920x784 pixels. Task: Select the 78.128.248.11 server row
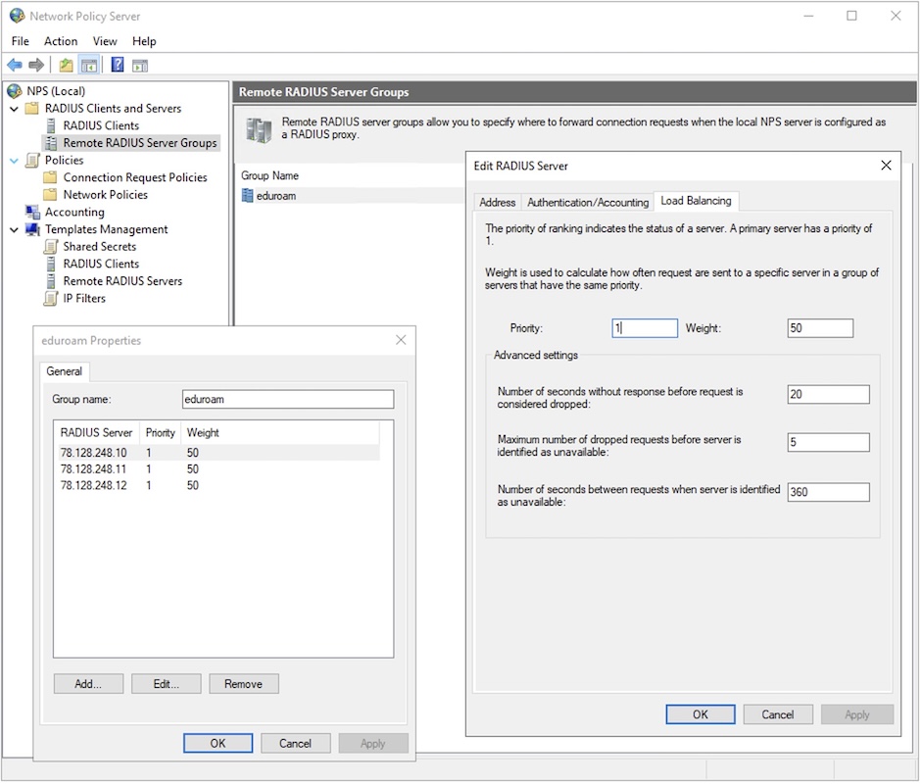click(216, 469)
